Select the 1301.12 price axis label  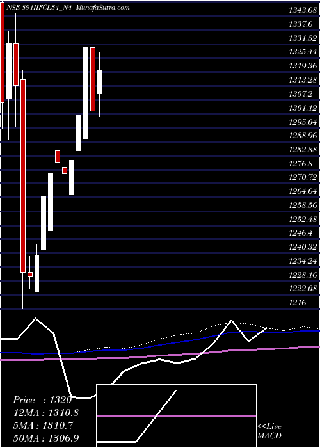pos(303,108)
